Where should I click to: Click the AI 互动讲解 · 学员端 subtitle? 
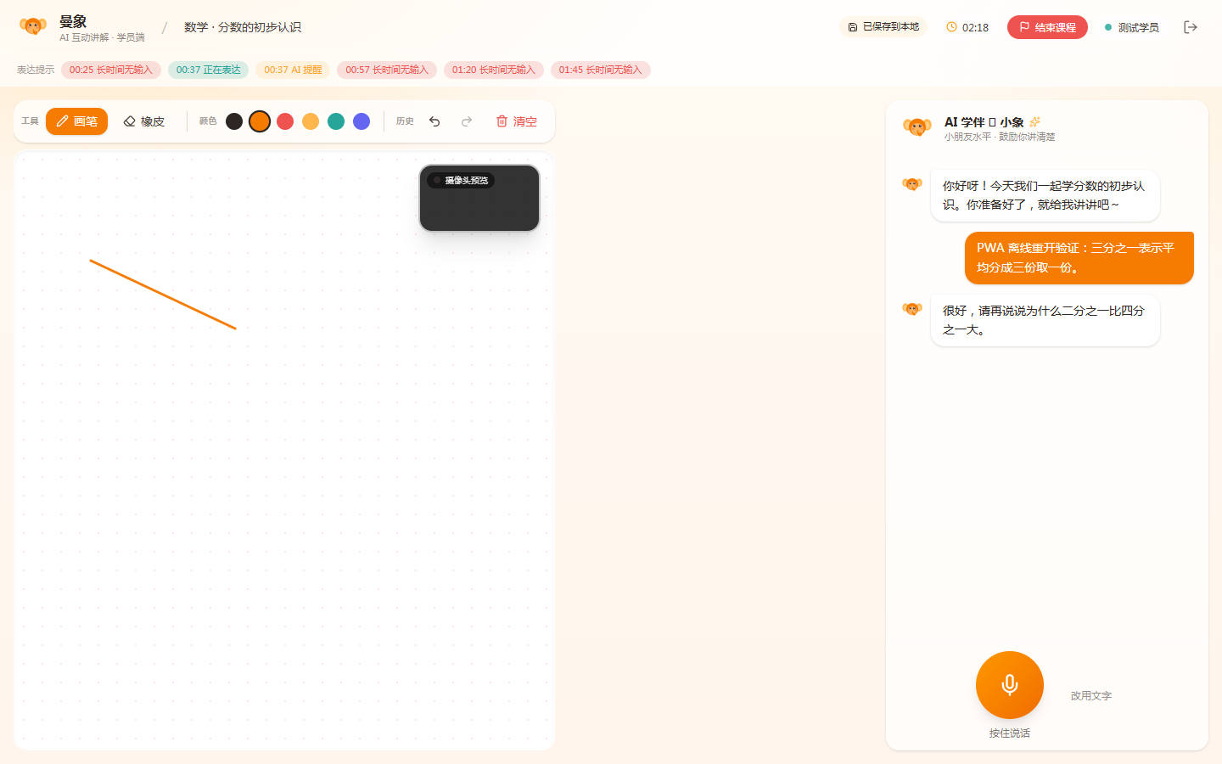[102, 37]
